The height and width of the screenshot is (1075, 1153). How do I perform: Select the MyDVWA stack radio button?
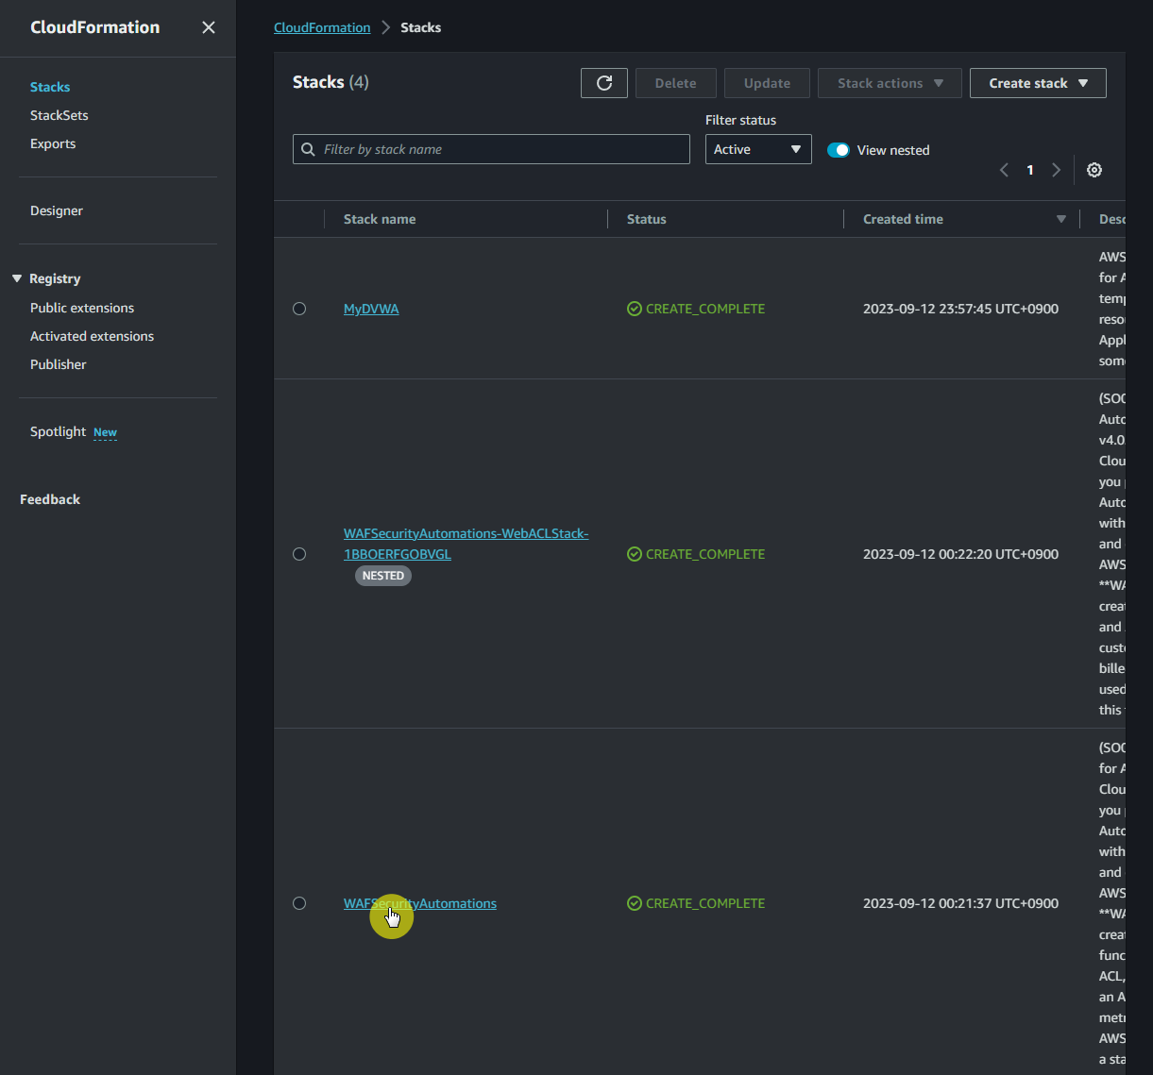click(x=299, y=309)
